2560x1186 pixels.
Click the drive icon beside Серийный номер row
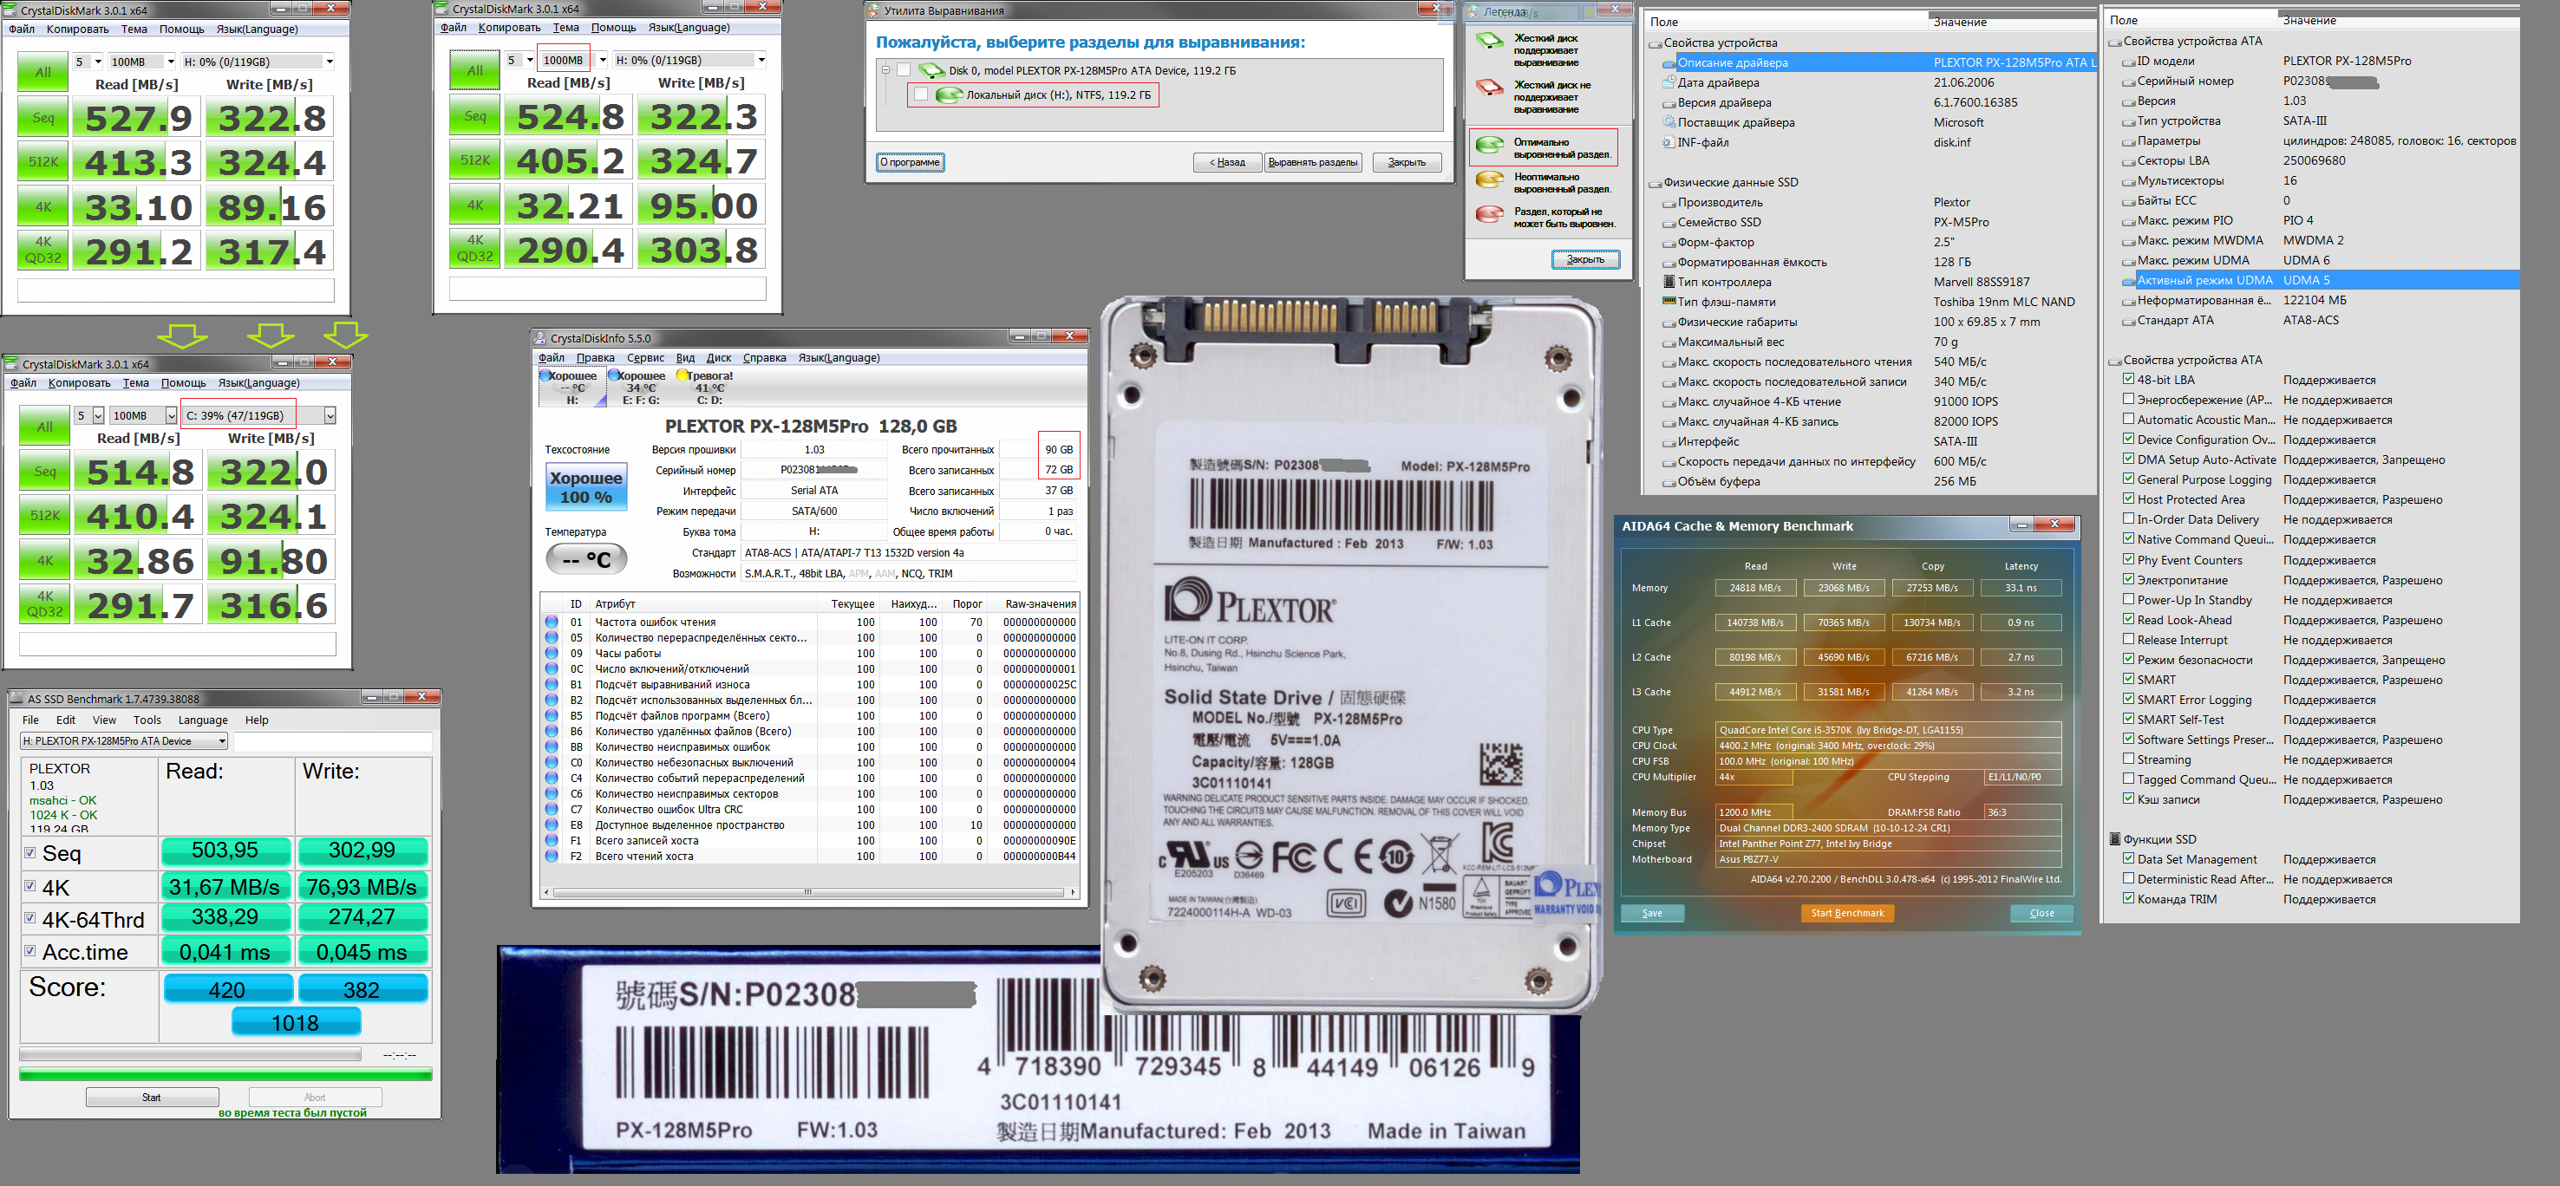click(x=2129, y=81)
